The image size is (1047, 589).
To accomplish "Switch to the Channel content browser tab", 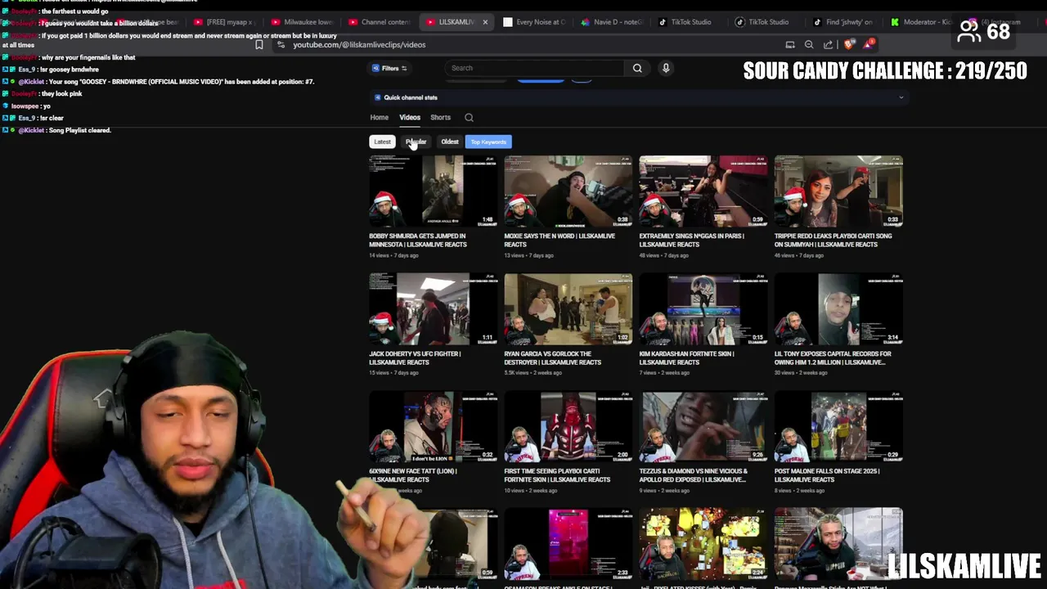I will 379,22.
